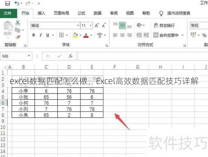Open the 文件 menu tab
The width and height of the screenshot is (208, 157).
[x=8, y=13]
